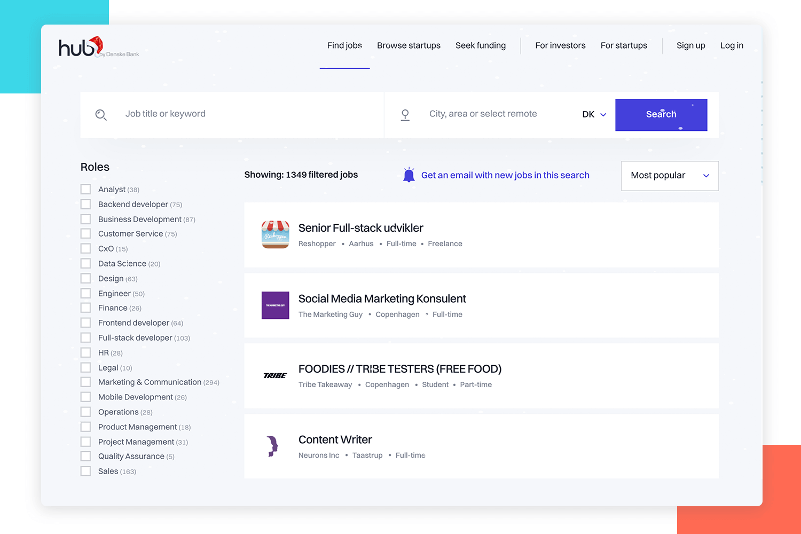The image size is (801, 534).
Task: Click the Log in link
Action: point(732,45)
